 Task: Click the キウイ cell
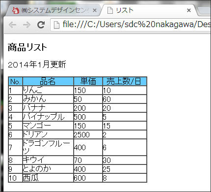point(48,160)
